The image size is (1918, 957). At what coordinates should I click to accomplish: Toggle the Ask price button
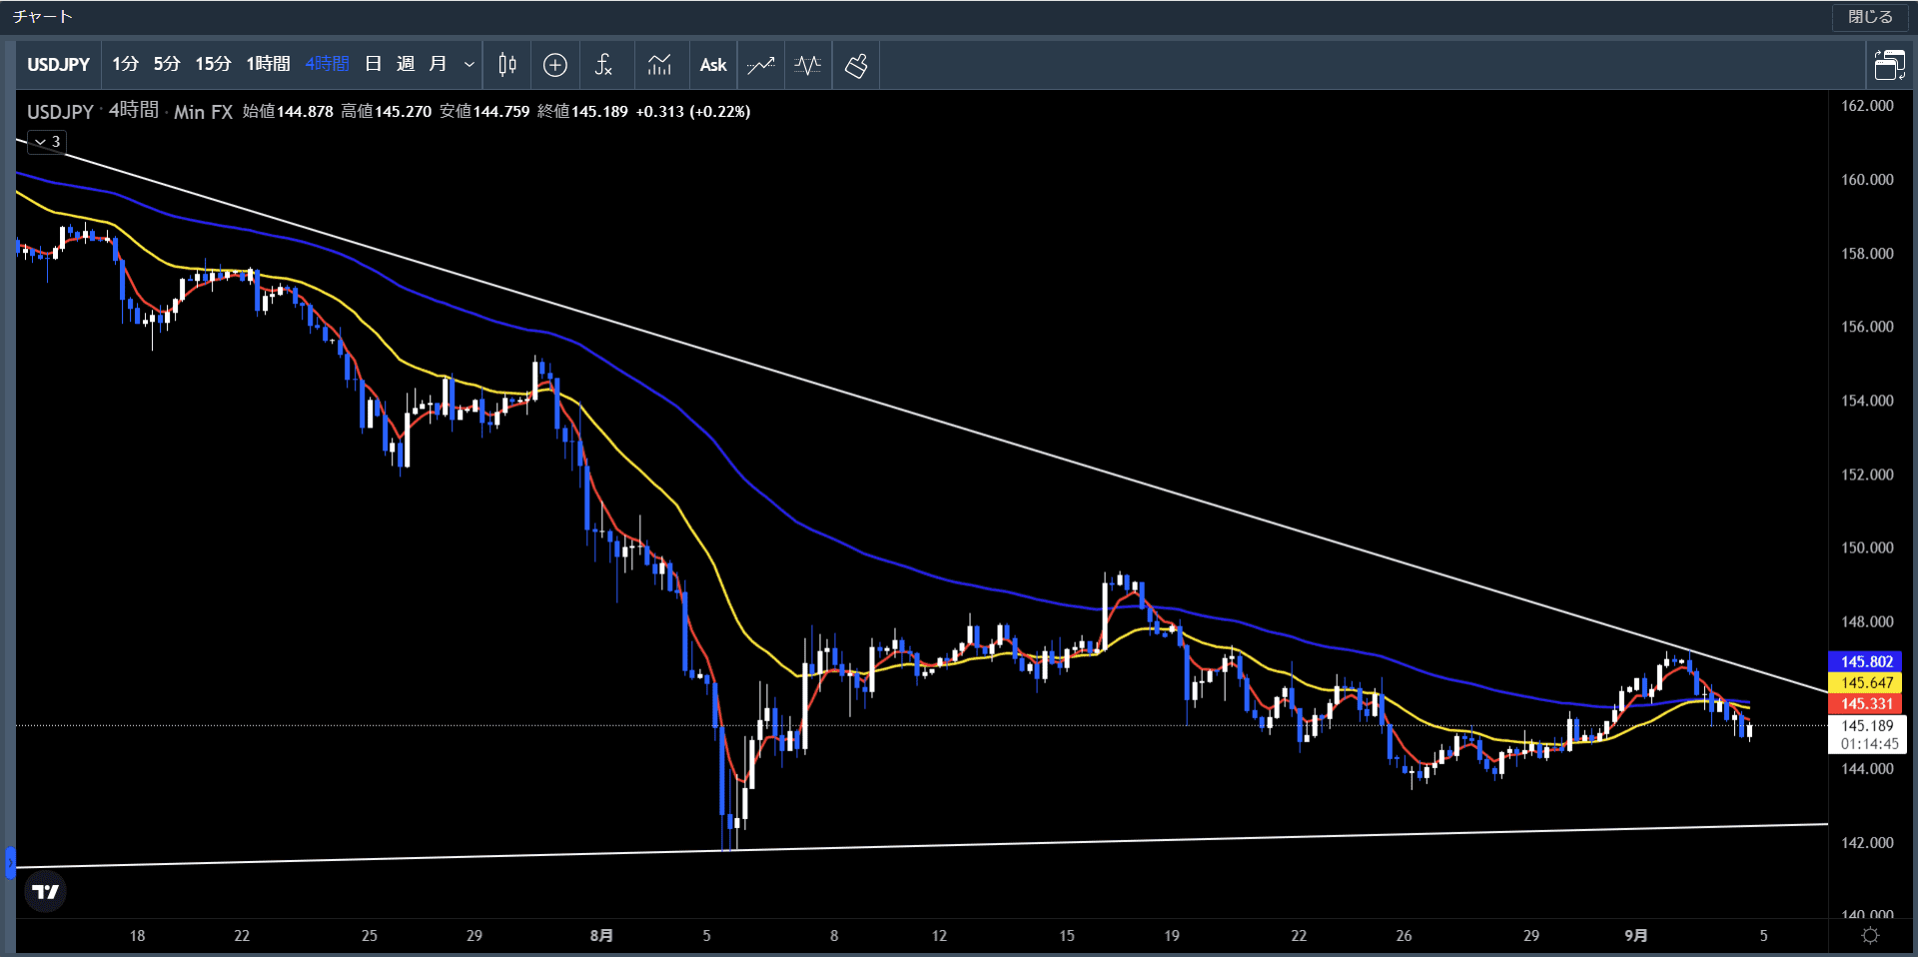713,65
